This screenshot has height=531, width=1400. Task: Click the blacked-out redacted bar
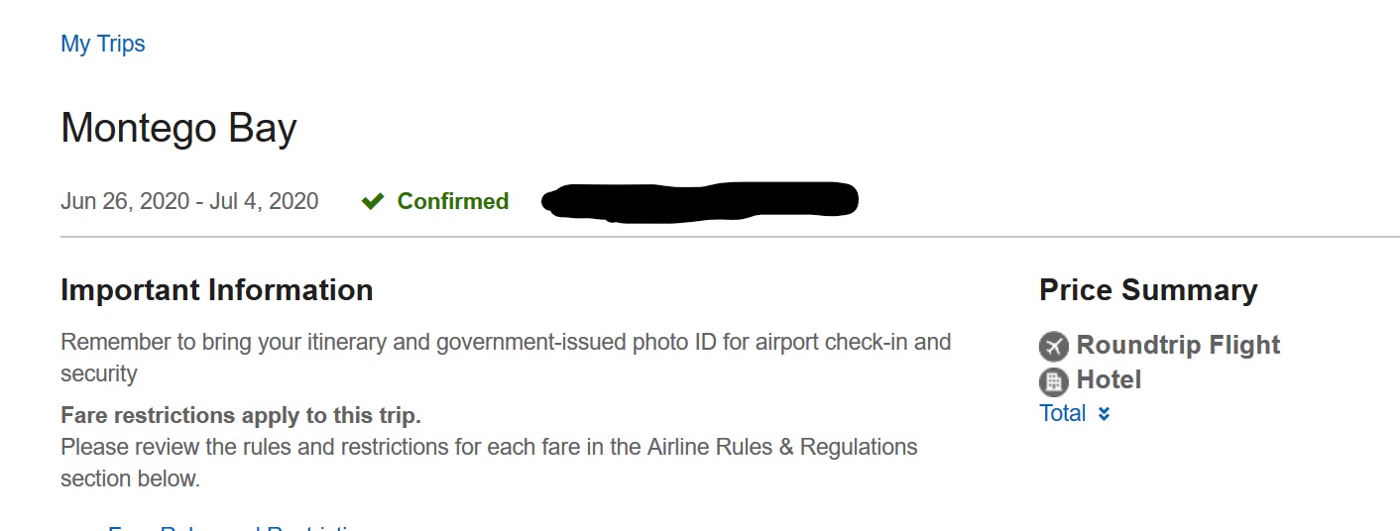click(x=699, y=201)
